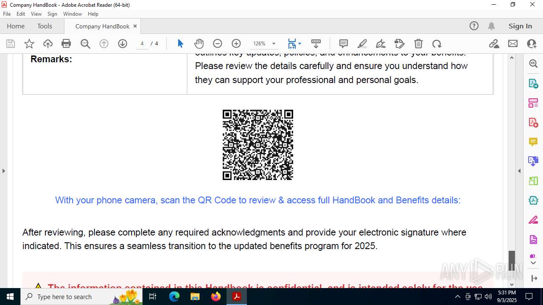Viewport: 543px width, 305px height.
Task: Open the find text magnifier tool
Action: (85, 44)
